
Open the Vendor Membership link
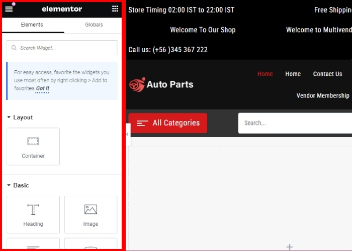point(322,95)
